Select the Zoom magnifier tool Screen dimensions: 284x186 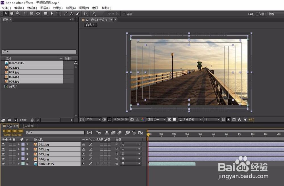click(x=18, y=14)
